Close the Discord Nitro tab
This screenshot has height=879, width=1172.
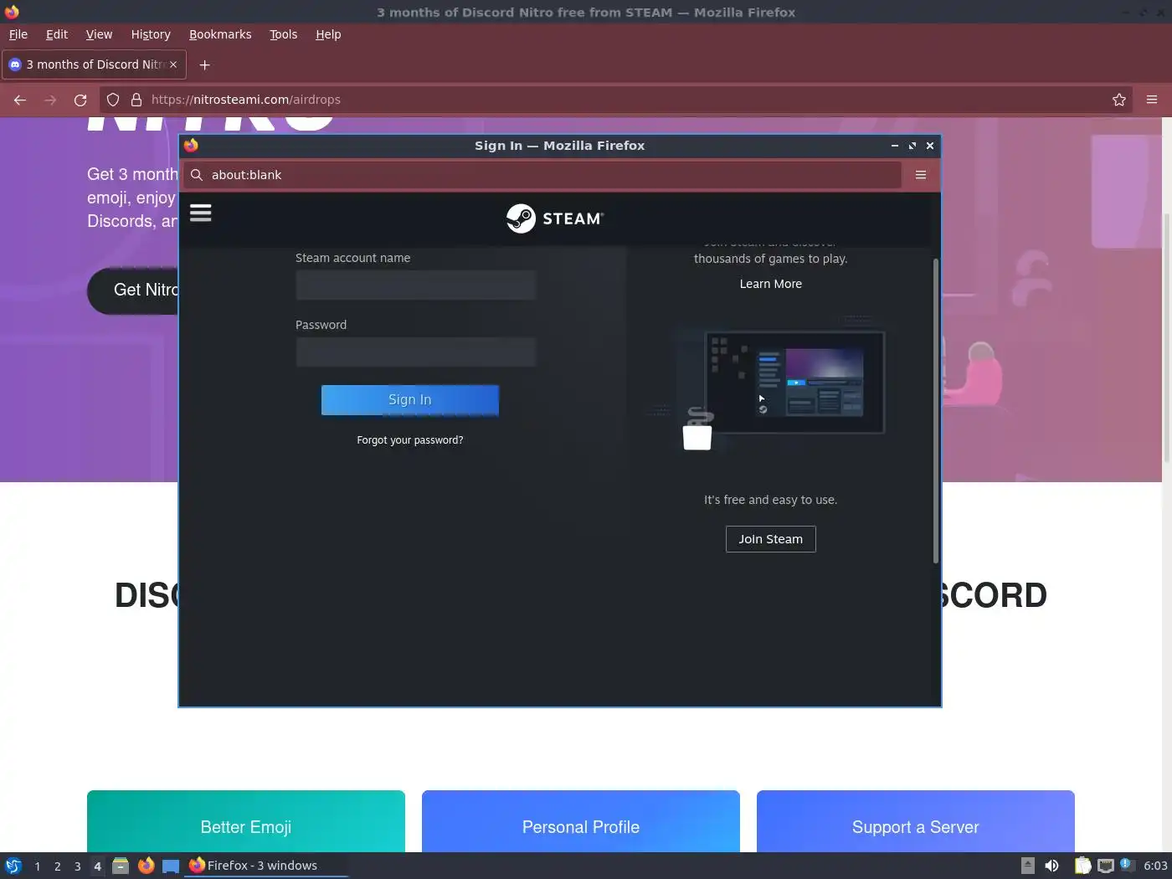pos(173,64)
